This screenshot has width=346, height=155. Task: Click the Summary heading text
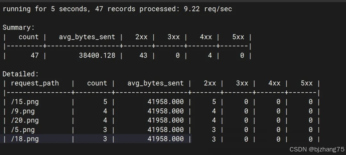point(18,27)
